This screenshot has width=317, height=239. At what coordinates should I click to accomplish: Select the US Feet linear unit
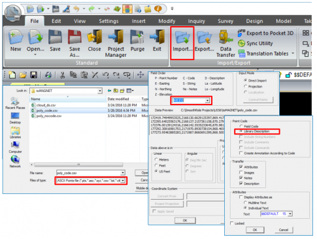click(x=156, y=171)
